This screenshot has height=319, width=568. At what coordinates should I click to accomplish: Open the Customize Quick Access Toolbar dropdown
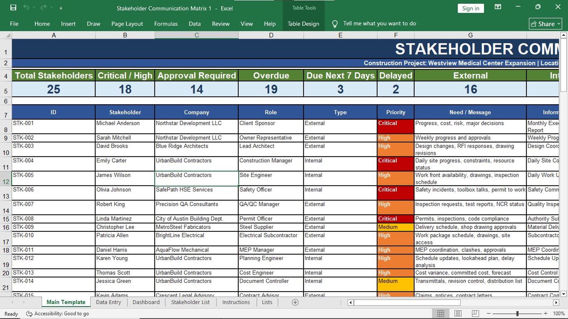[61, 8]
